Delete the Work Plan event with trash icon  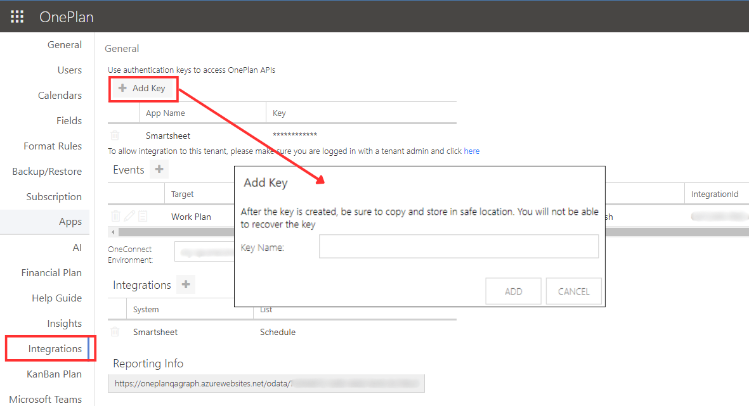coord(115,216)
